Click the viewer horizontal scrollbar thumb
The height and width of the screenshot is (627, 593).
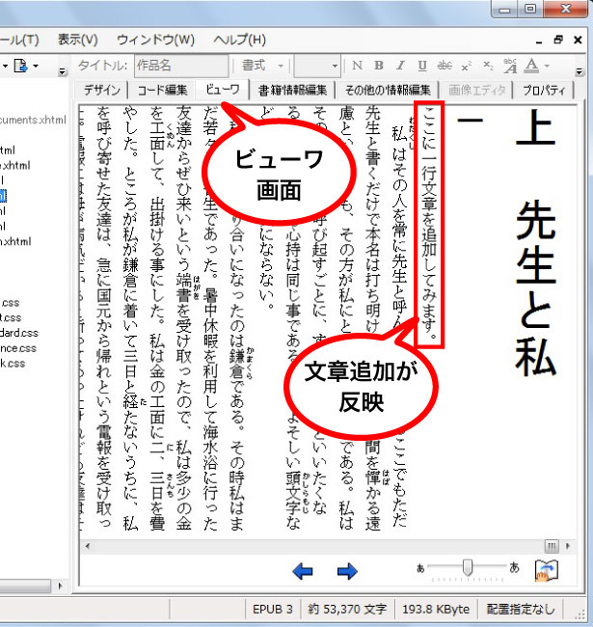coord(552,546)
